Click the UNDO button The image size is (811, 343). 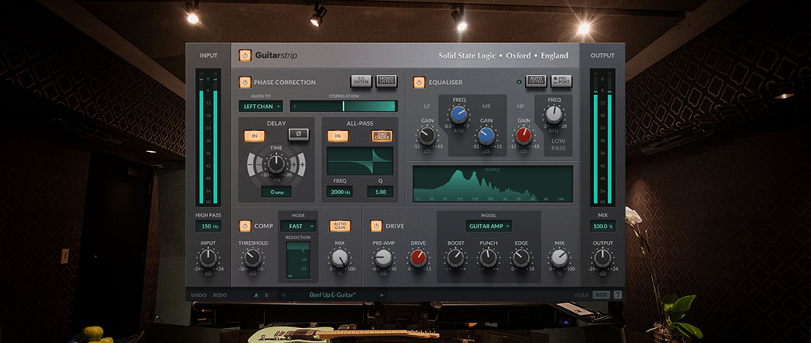(x=199, y=295)
